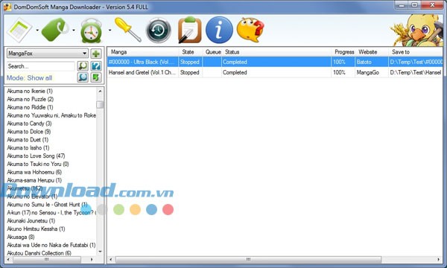Select Akuma to Candy (3)
This screenshot has height=268, width=447.
coord(29,124)
